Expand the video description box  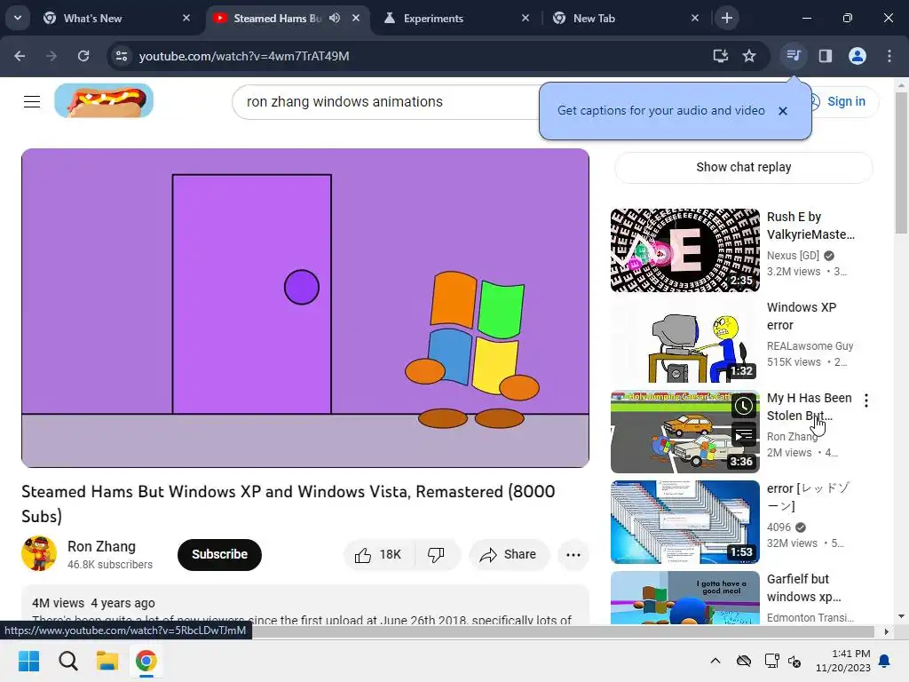305,605
